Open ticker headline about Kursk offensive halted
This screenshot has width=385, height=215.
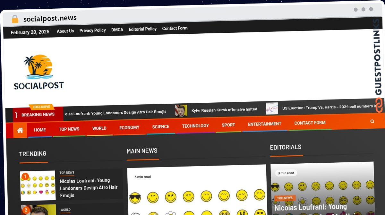(x=224, y=110)
